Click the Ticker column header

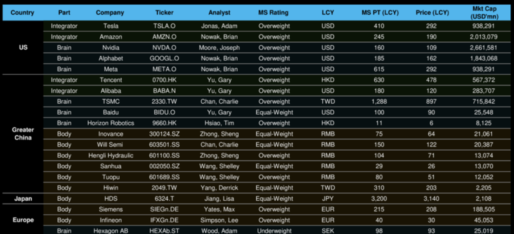164,13
